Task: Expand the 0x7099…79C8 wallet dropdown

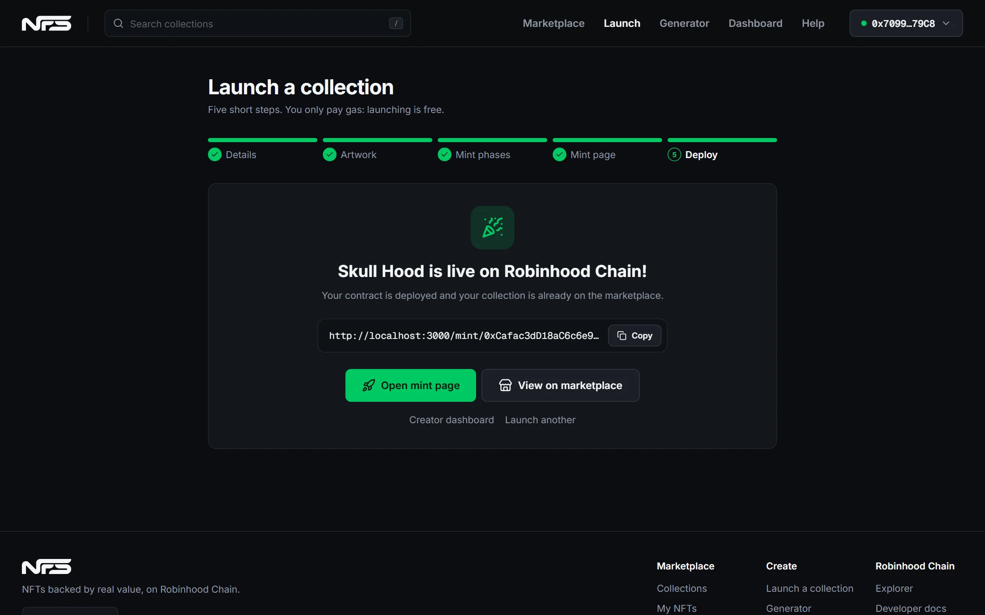Action: pos(906,23)
